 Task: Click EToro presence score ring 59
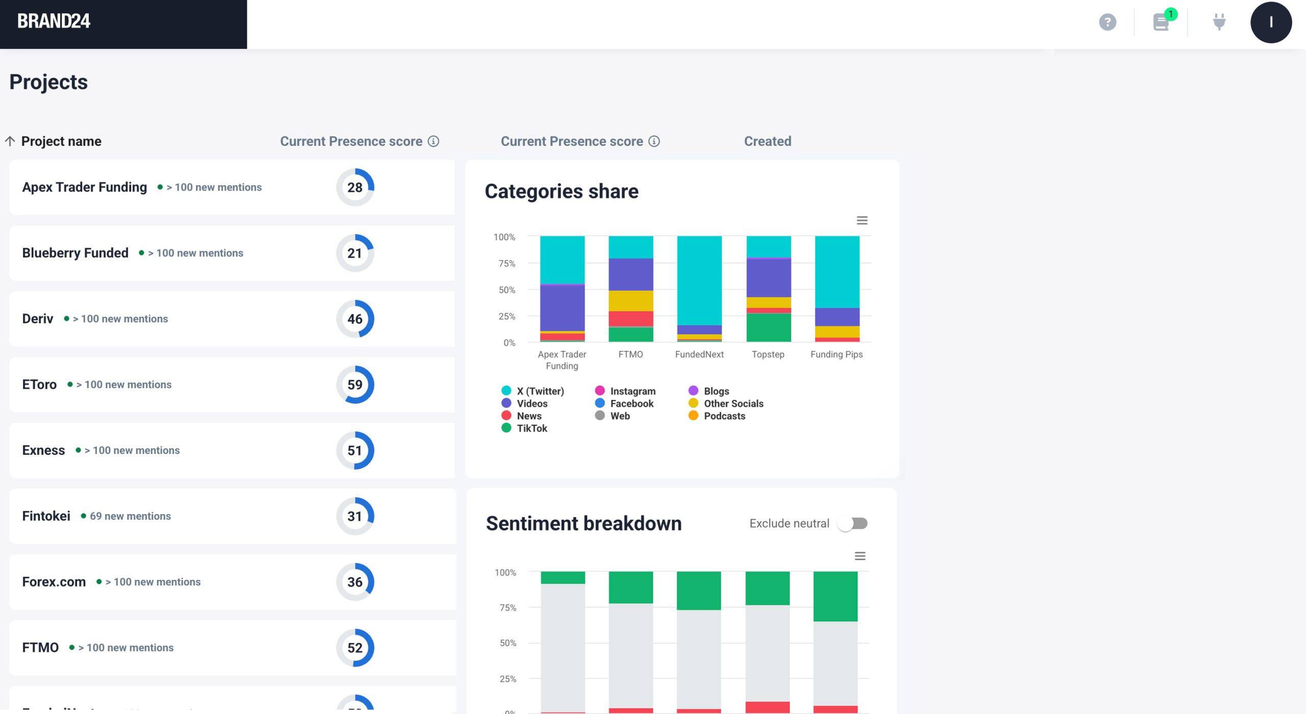tap(355, 385)
